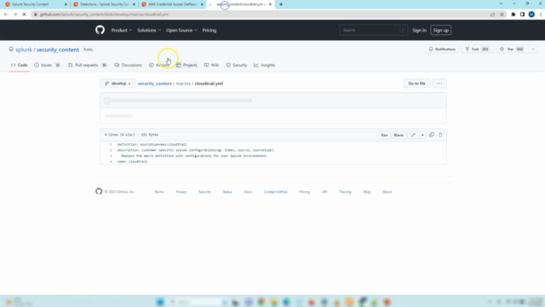Image resolution: width=545 pixels, height=307 pixels.
Task: Open the Training footer link
Action: [345, 192]
